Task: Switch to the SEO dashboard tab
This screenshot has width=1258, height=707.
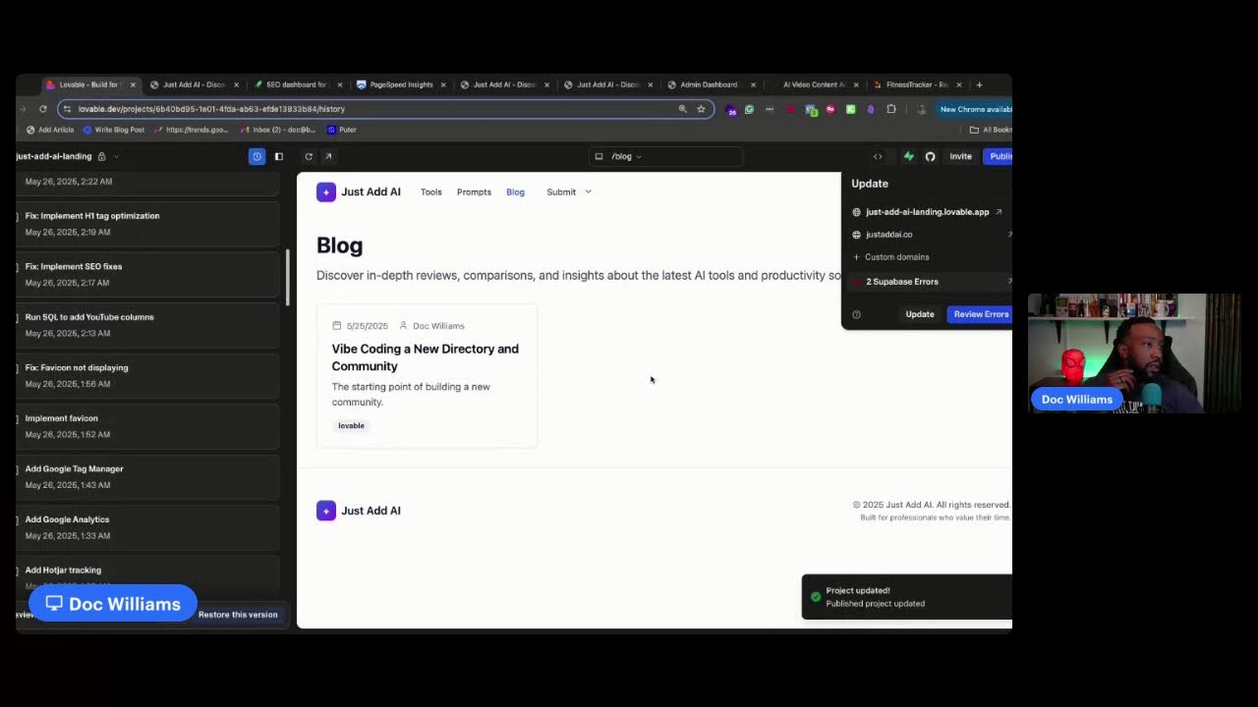Action: (x=296, y=84)
